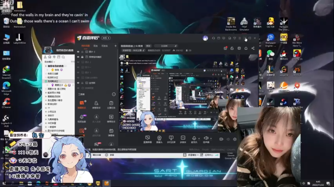Click the record camera icon below preview
Image resolution: width=334 pixels, height=187 pixels.
[x=221, y=139]
